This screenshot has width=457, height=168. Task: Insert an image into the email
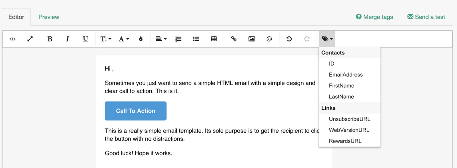click(252, 39)
